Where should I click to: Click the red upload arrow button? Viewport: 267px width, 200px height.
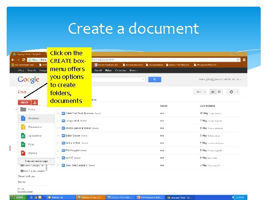tap(35, 102)
